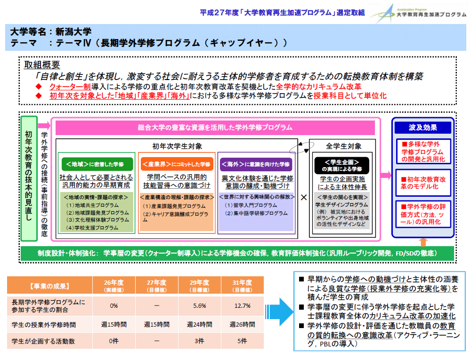Screen dimensions: 471x353
Task: Click the cell value 週24時間
Action: pos(199,324)
